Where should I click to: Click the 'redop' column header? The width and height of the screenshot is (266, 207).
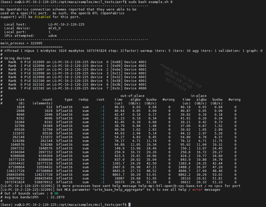[x=83, y=100]
